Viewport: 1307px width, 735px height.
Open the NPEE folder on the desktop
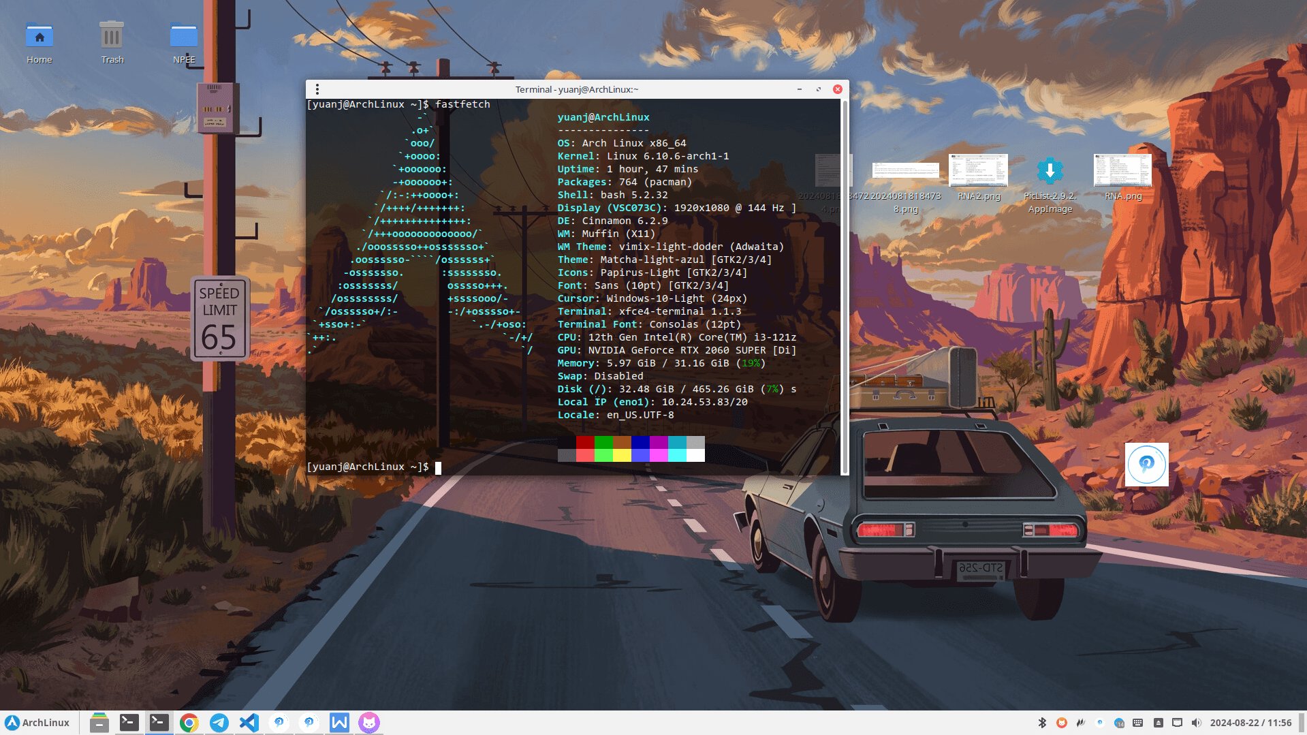[x=184, y=43]
